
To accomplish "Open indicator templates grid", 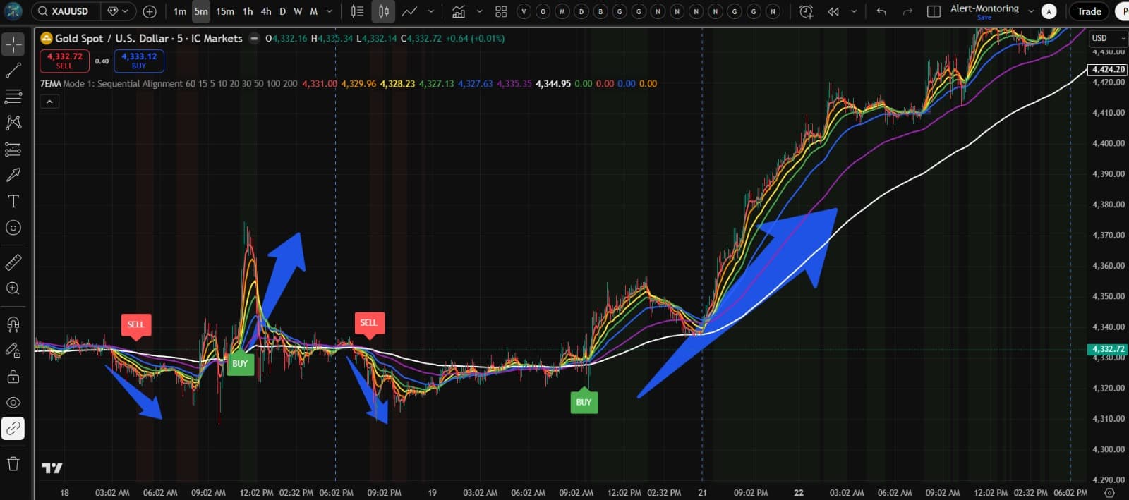I will (x=501, y=11).
